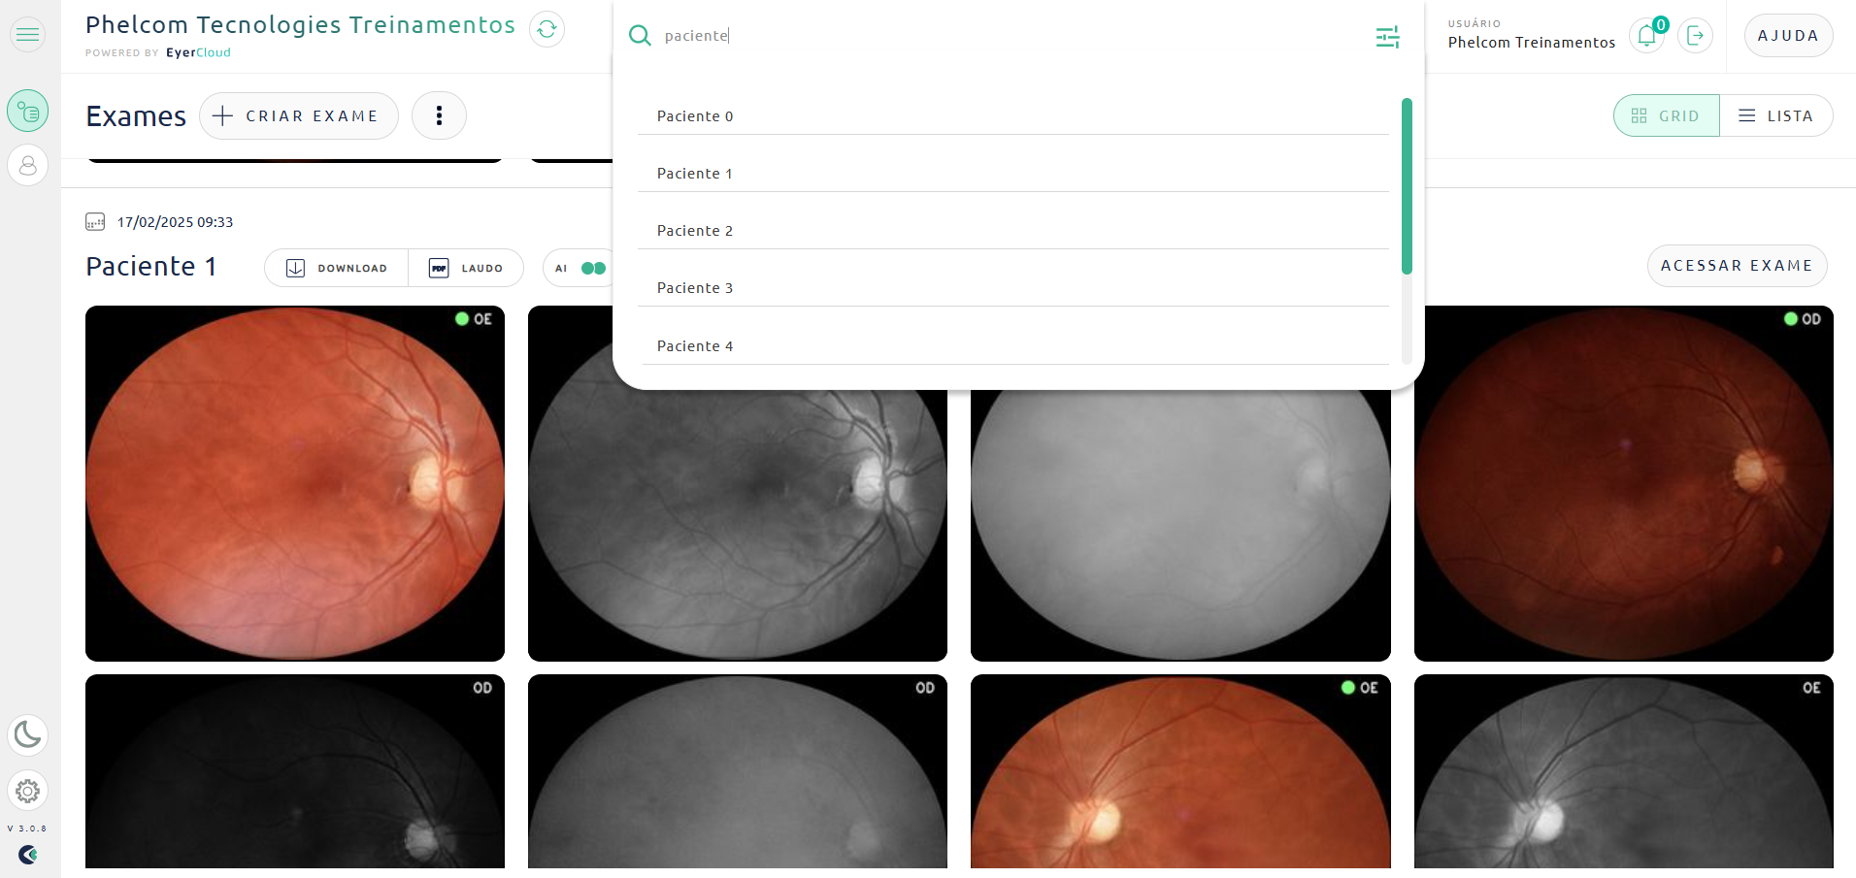Open the hamburger menu in the sidebar
Viewport: 1856px width, 878px height.
[27, 35]
